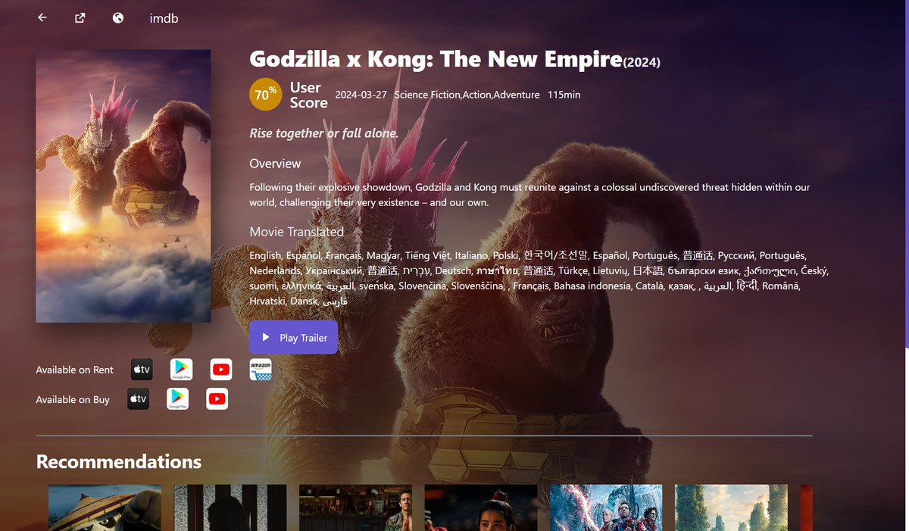Select Apple TV icon under Available on Rent
Image resolution: width=909 pixels, height=531 pixels.
click(142, 370)
